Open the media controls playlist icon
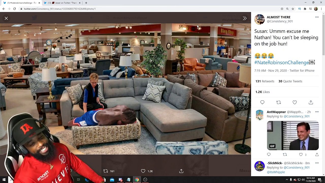Viewport: 325px width, 183px height. pos(310,9)
